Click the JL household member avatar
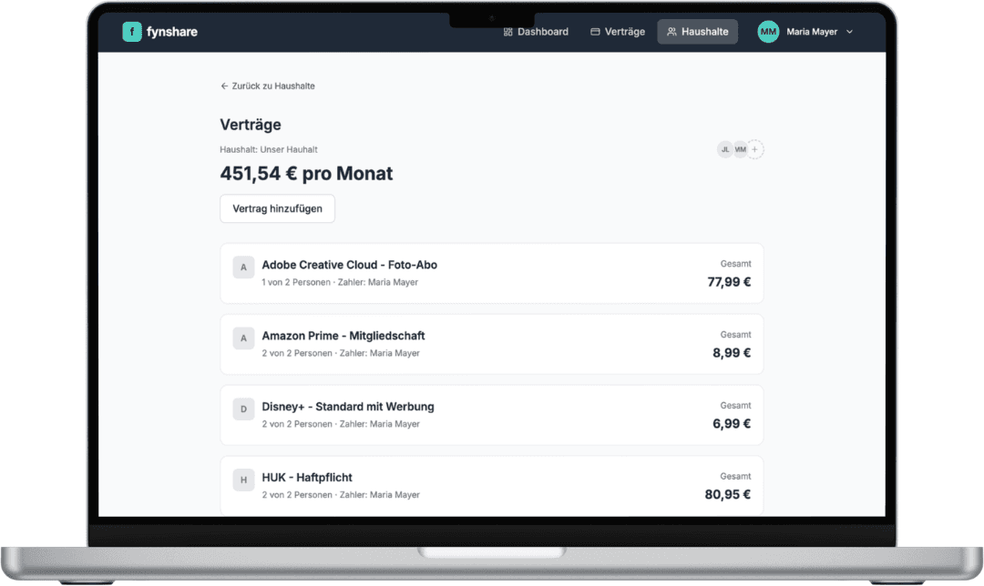 click(725, 148)
